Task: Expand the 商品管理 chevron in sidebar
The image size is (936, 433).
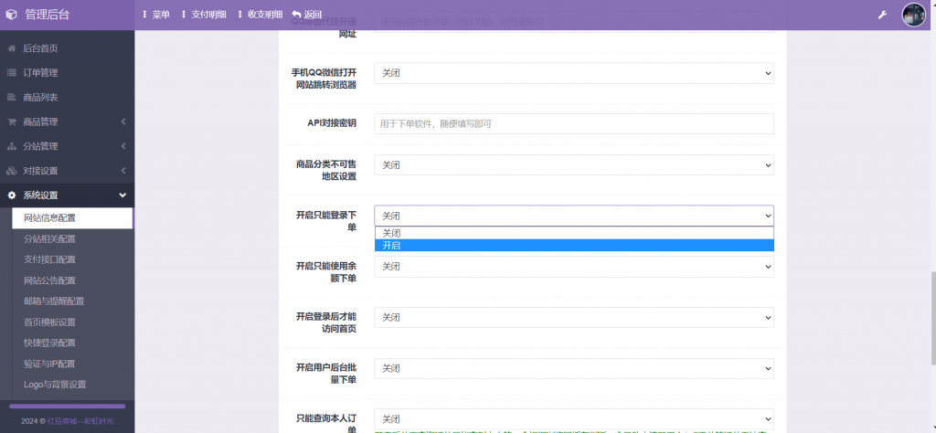Action: point(123,121)
